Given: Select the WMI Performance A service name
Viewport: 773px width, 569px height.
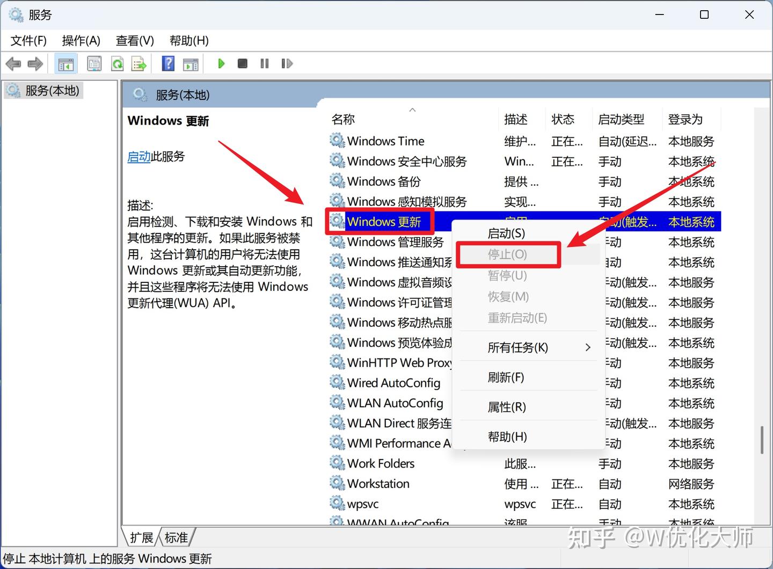Looking at the screenshot, I should click(x=399, y=443).
